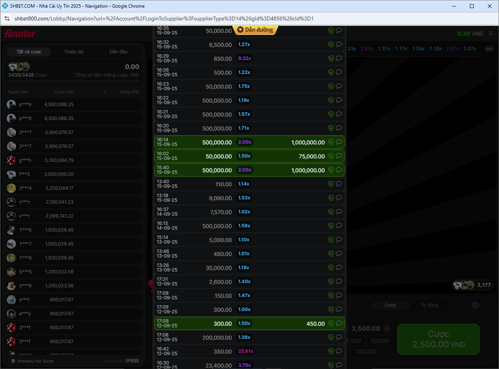Open the Trước đó tab
The width and height of the screenshot is (499, 369).
[74, 52]
